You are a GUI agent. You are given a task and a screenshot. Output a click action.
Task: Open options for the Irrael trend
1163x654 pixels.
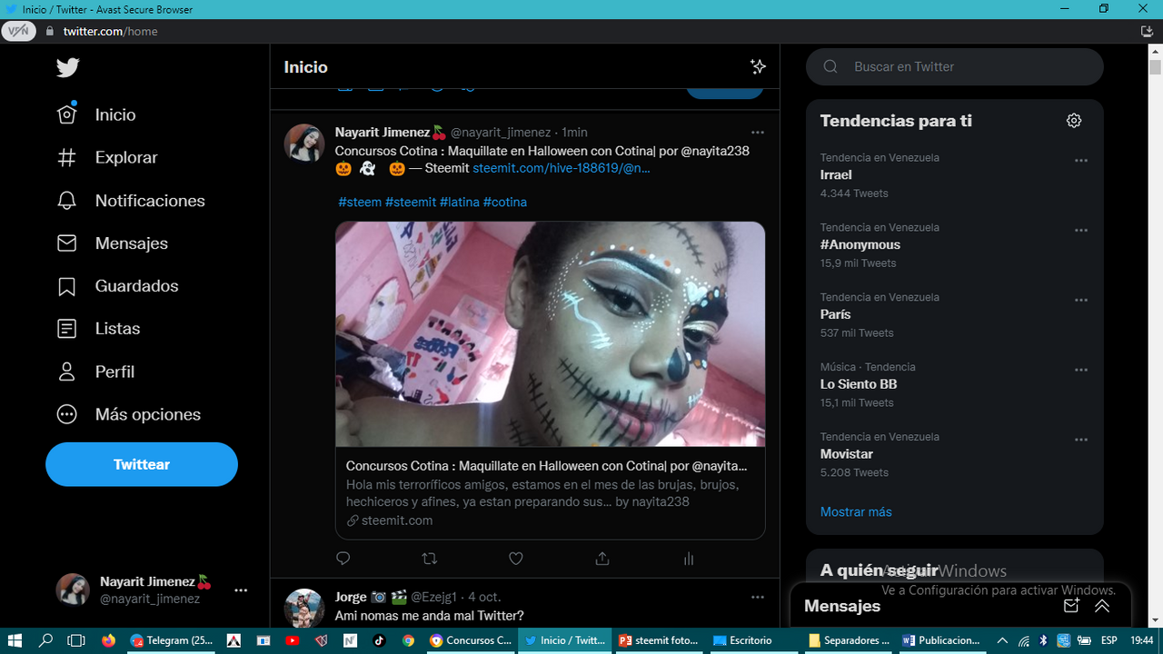[x=1081, y=161]
